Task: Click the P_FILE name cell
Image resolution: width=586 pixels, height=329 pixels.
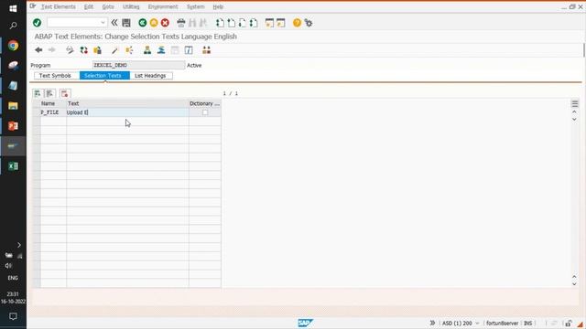Action: pyautogui.click(x=53, y=112)
